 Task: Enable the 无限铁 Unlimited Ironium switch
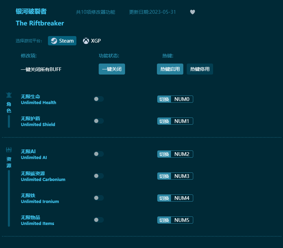pos(99,198)
